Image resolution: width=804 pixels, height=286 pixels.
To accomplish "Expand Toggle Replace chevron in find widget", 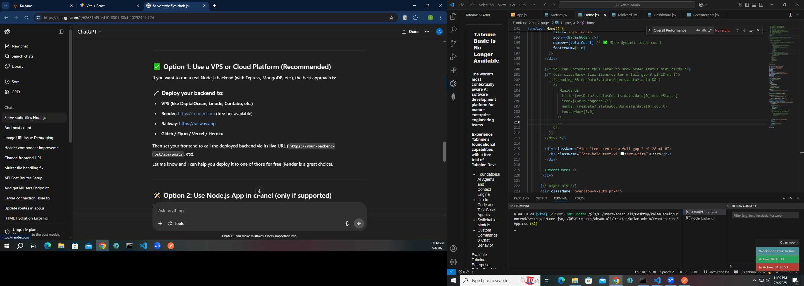I will click(x=649, y=30).
